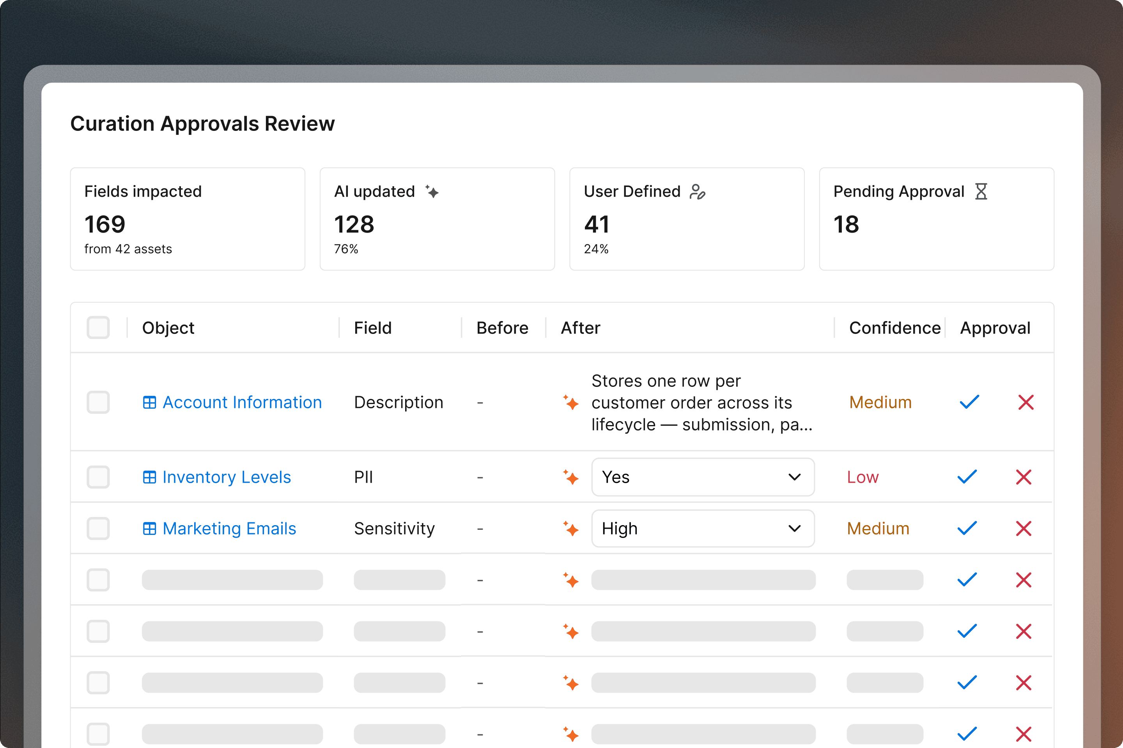Screen dimensions: 1123x748
Task: Reject the Inventory Levels PII update
Action: 1023,476
